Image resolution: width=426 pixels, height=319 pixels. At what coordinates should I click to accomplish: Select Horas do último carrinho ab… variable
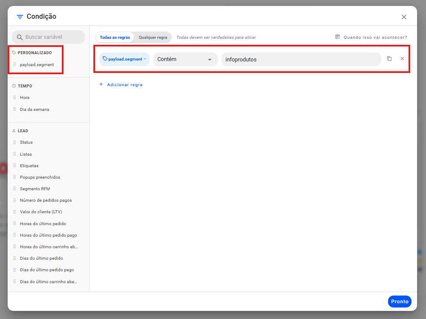[x=49, y=247]
